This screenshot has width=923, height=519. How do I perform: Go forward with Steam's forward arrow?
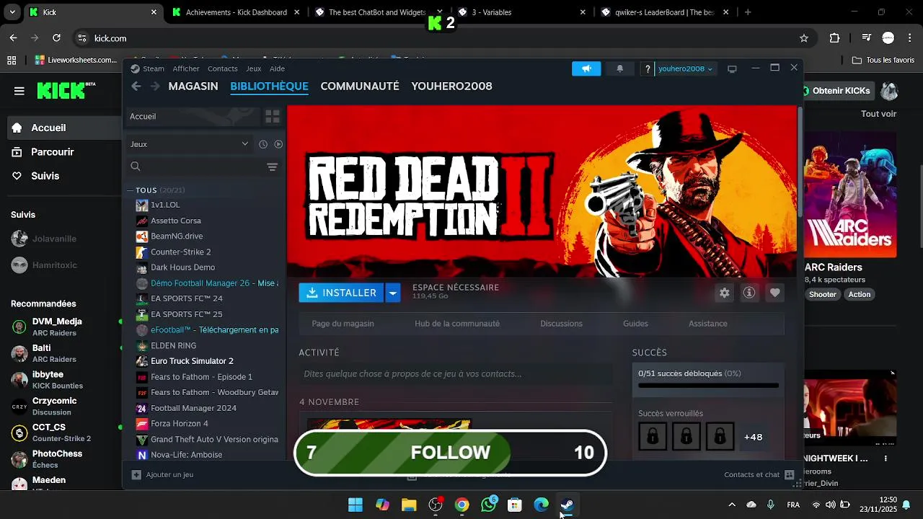[155, 86]
